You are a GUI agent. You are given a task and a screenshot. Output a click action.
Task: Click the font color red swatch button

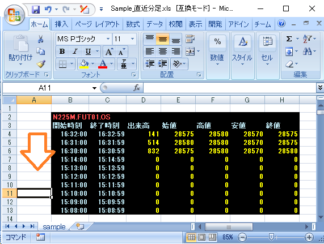pyautogui.click(x=103, y=64)
